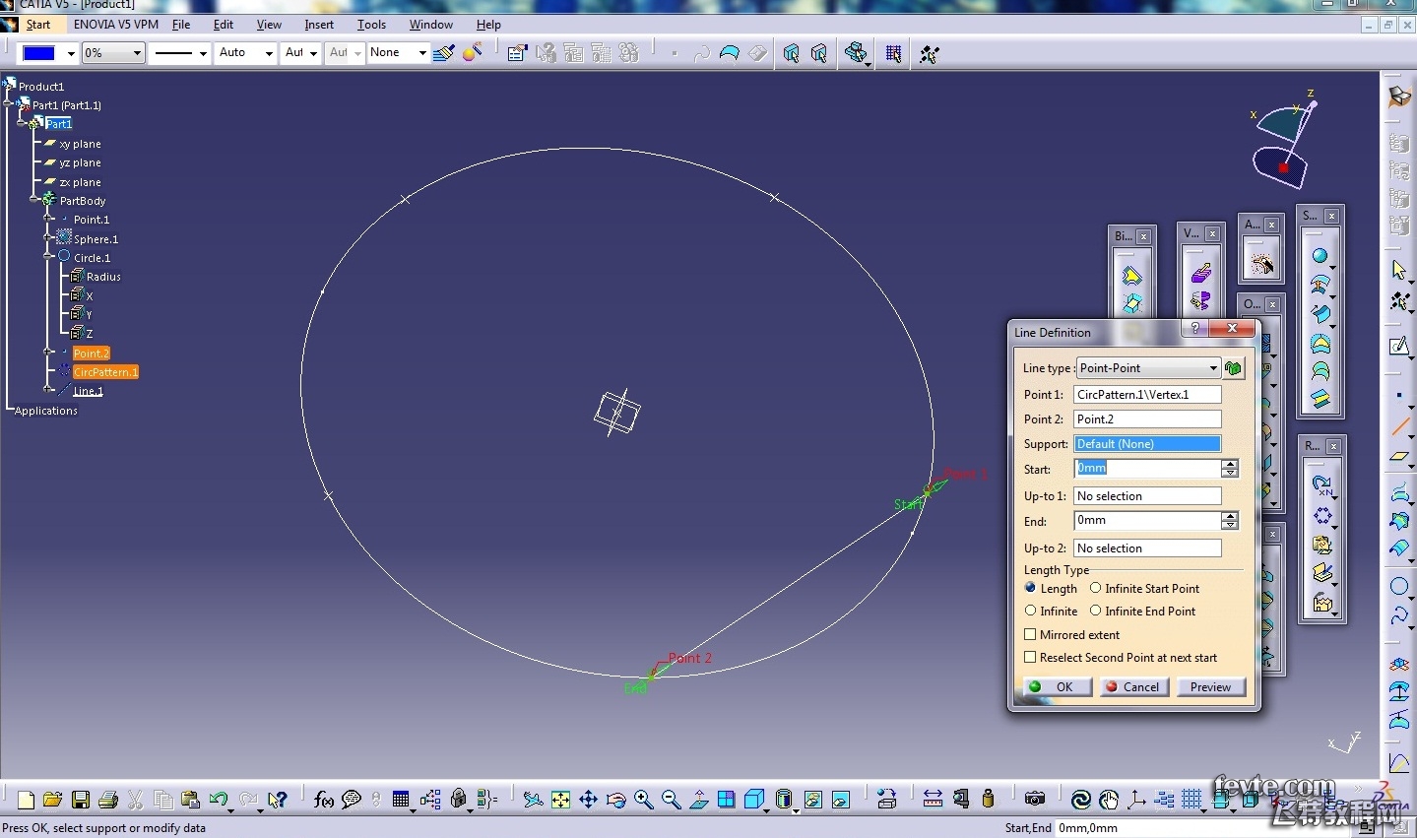Select the Infinite radio button

[1030, 611]
